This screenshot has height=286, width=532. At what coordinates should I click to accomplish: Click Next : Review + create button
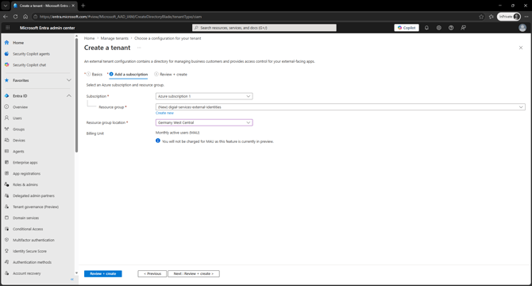coord(194,274)
